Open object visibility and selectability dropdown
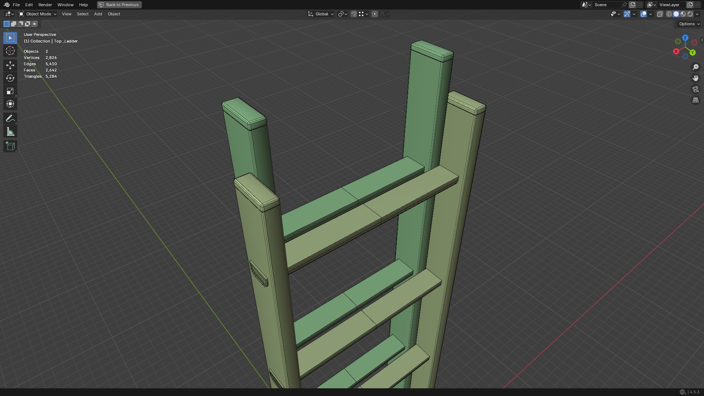Viewport: 704px width, 396px height. click(x=615, y=14)
